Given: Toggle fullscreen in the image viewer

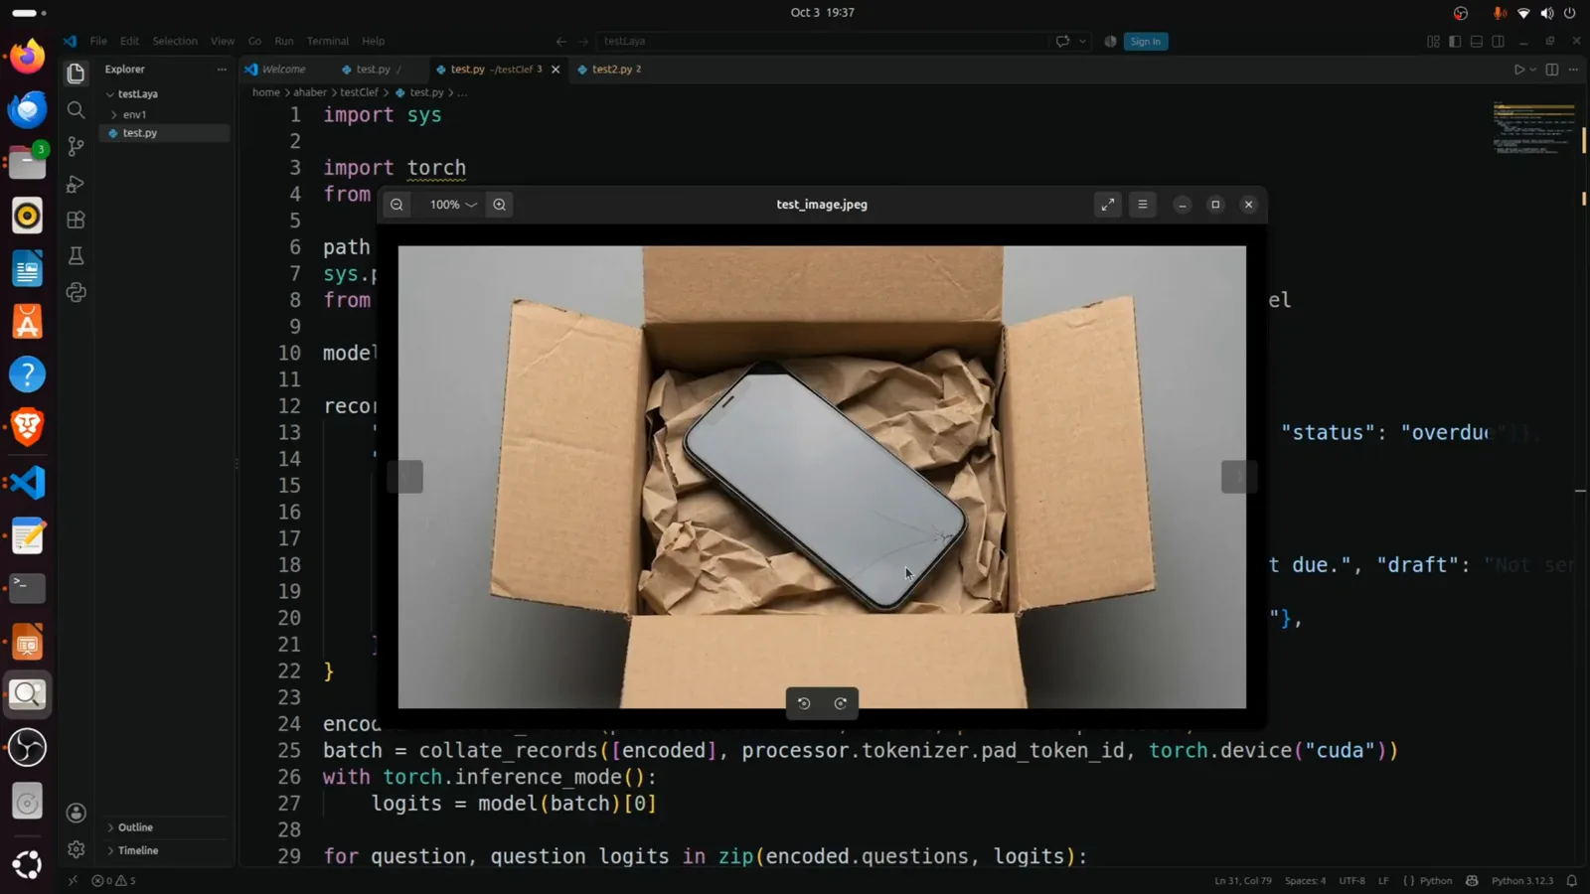Looking at the screenshot, I should pos(1107,205).
